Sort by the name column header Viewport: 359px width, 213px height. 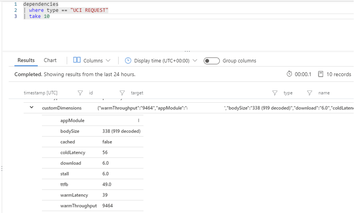click(324, 93)
